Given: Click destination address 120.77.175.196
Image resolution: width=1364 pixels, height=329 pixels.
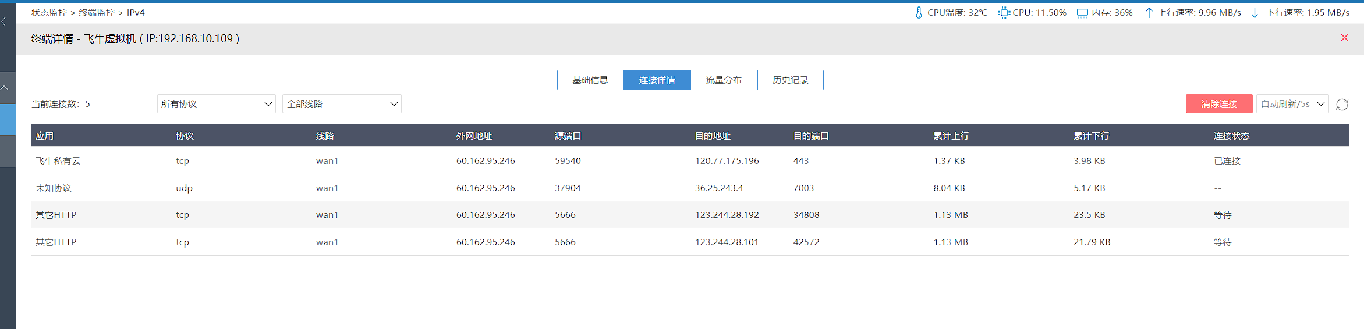Looking at the screenshot, I should tap(727, 161).
